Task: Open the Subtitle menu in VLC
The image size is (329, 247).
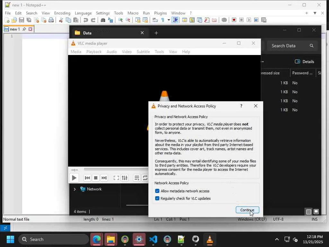Action: click(x=143, y=52)
